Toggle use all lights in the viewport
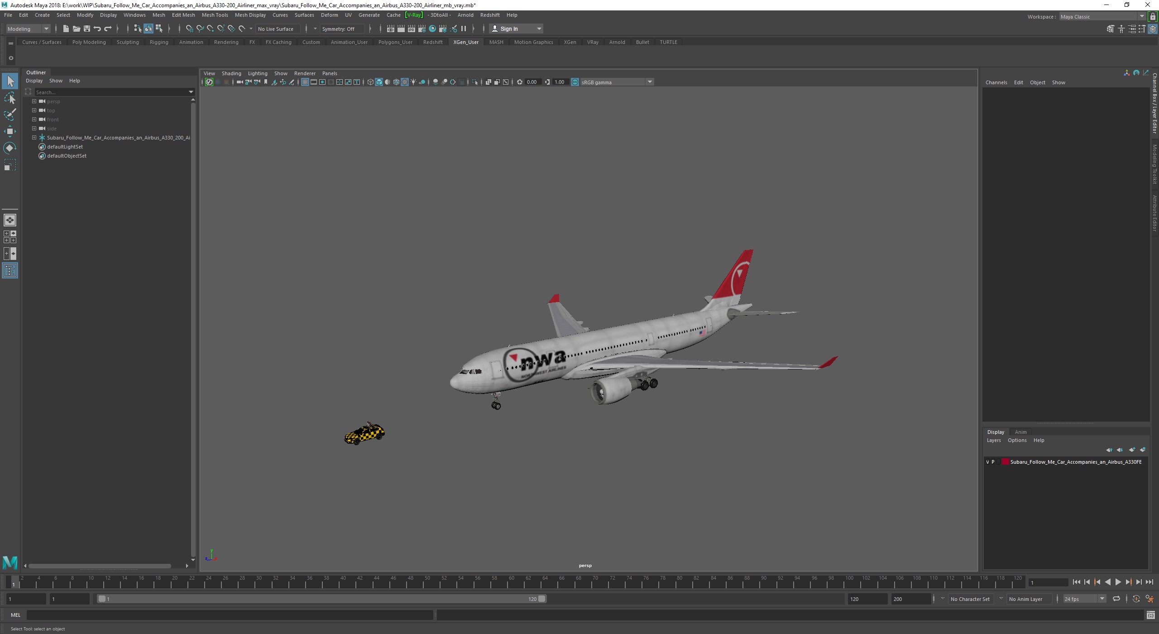This screenshot has height=634, width=1159. (413, 82)
